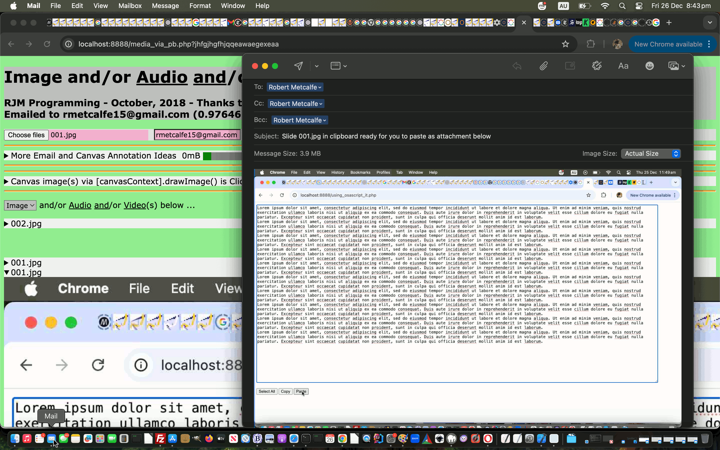Open the Image media type select box
Image resolution: width=720 pixels, height=450 pixels.
[x=20, y=205]
